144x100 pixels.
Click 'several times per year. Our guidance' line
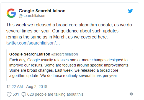click(x=62, y=31)
